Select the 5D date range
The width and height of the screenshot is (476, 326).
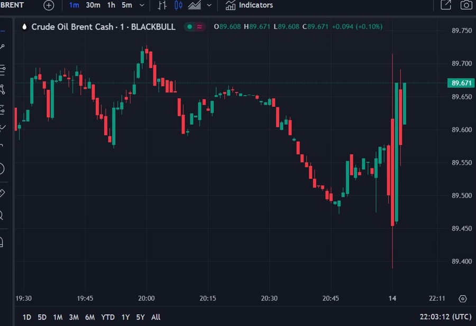[42, 317]
